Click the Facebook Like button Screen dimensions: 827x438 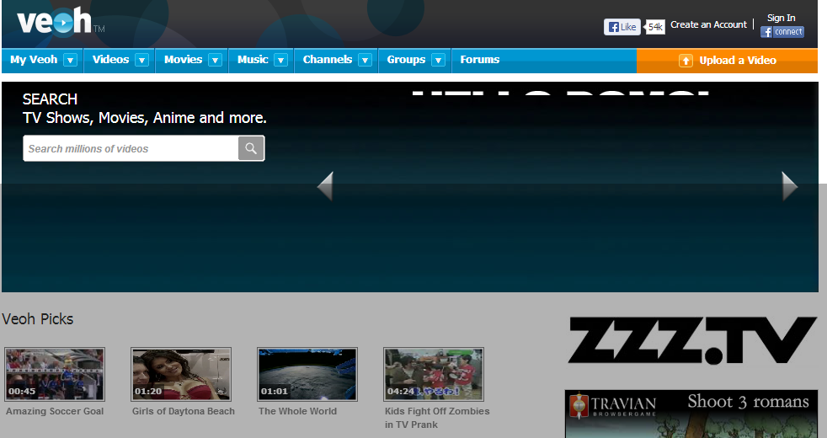pos(622,27)
